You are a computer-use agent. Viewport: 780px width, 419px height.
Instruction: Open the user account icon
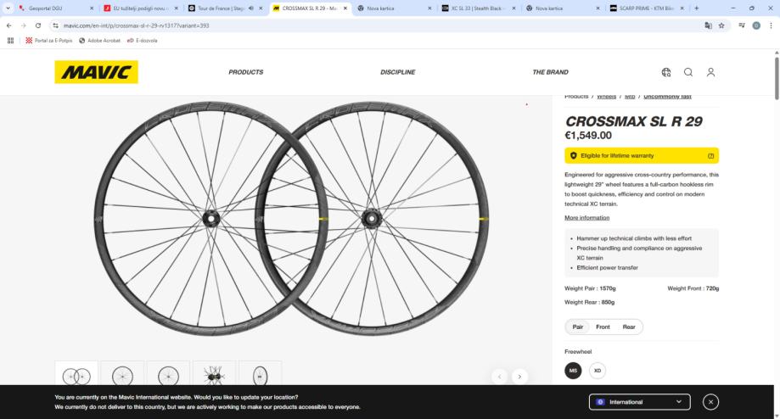point(711,72)
